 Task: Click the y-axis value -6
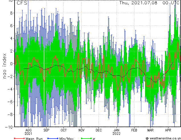(10, 102)
